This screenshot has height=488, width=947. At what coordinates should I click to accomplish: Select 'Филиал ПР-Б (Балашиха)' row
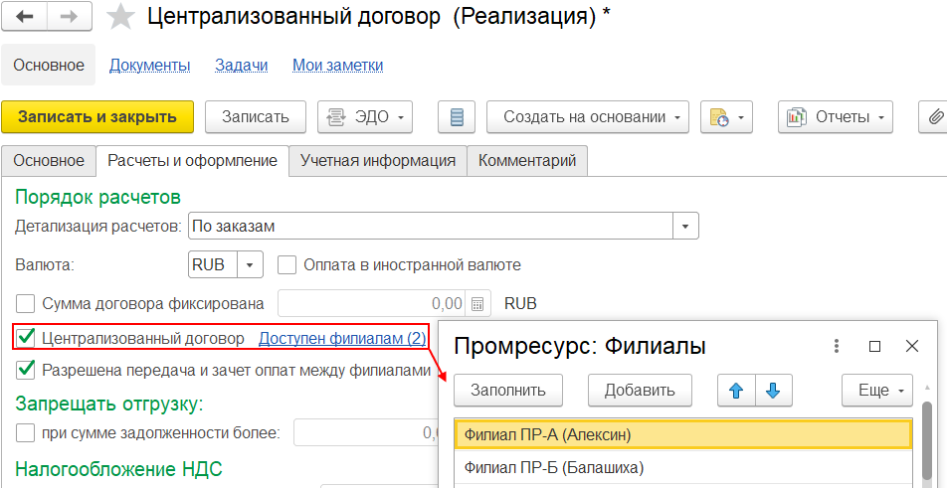coord(554,467)
